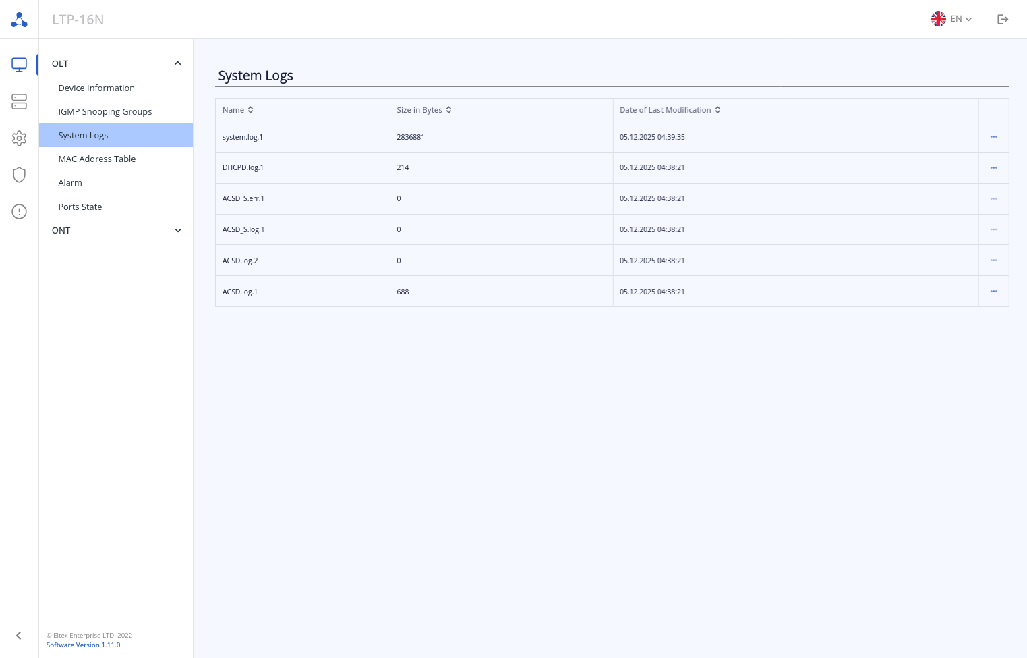Open the EN language dropdown

[951, 19]
